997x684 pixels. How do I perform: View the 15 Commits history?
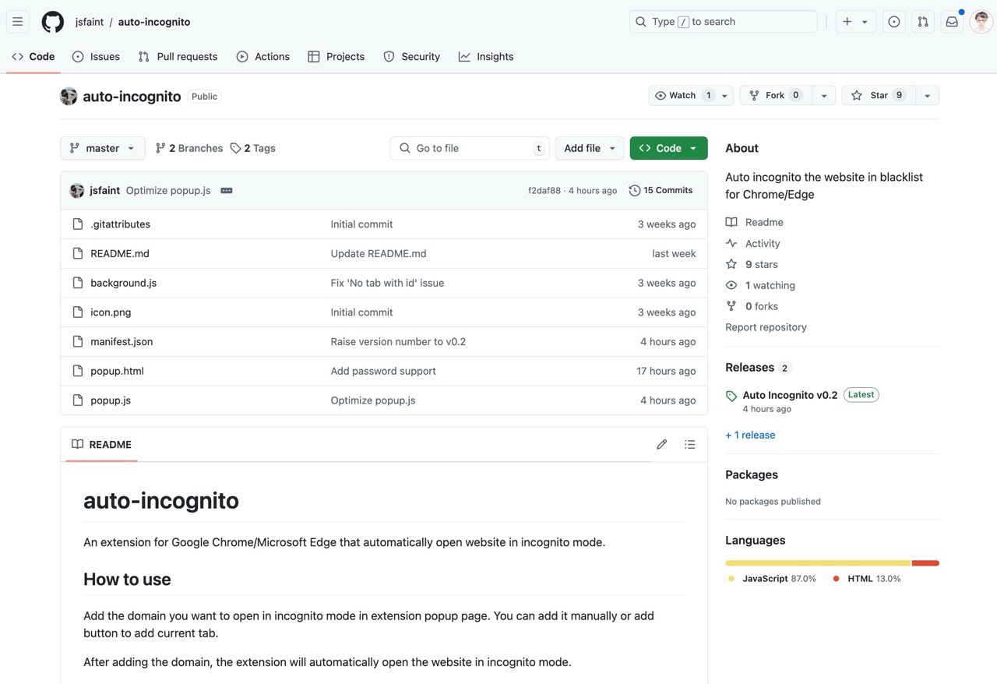(x=661, y=190)
